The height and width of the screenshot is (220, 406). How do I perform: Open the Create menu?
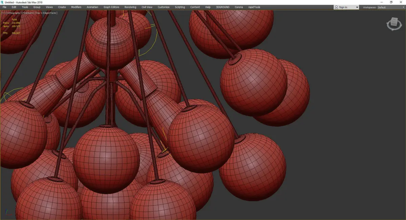62,7
